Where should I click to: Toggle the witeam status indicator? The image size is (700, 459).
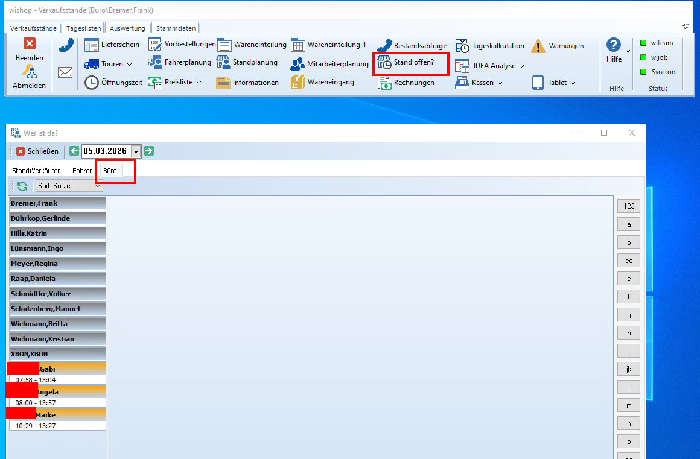[x=643, y=43]
